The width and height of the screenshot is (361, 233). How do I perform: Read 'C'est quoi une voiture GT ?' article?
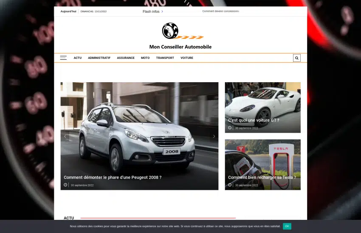254,120
